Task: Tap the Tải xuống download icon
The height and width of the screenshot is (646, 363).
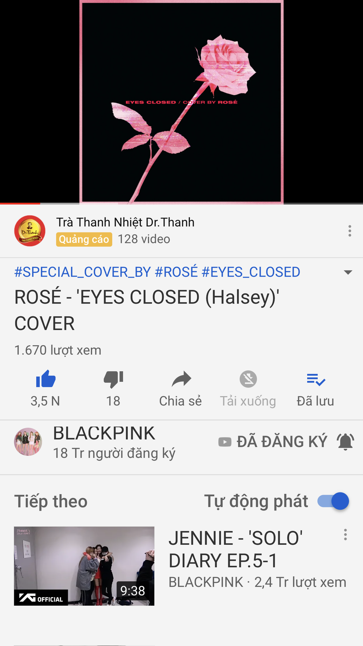Action: pyautogui.click(x=248, y=379)
